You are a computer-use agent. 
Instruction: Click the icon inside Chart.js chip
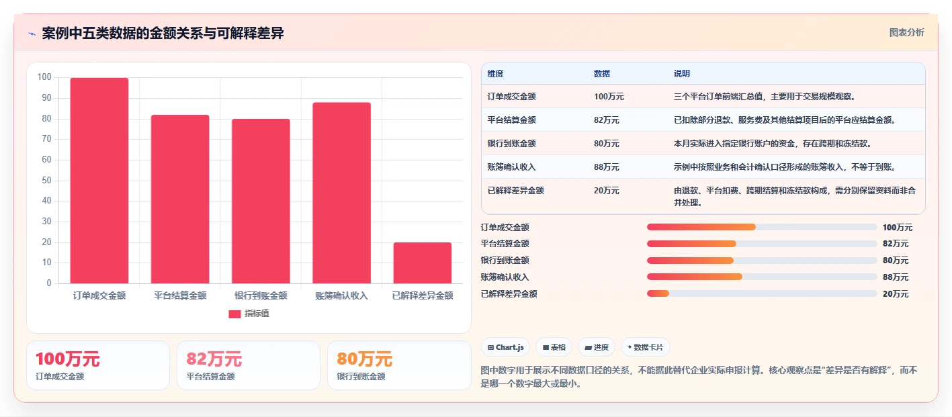coord(491,347)
